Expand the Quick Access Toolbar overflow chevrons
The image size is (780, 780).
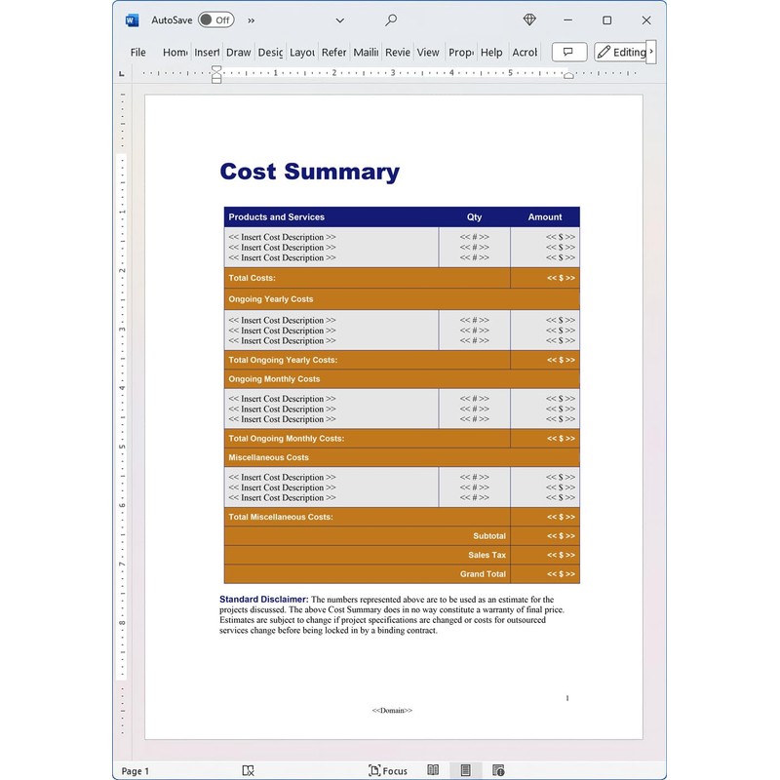[x=252, y=19]
